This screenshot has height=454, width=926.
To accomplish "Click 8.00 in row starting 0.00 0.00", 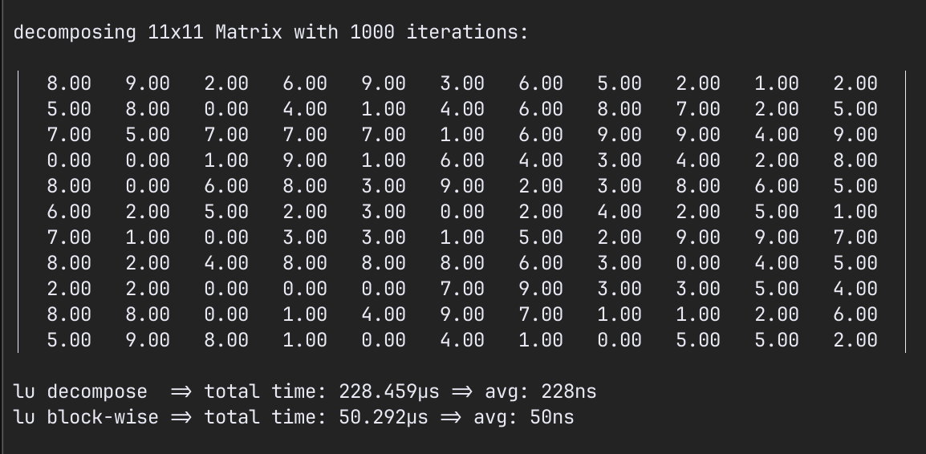I will click(855, 160).
